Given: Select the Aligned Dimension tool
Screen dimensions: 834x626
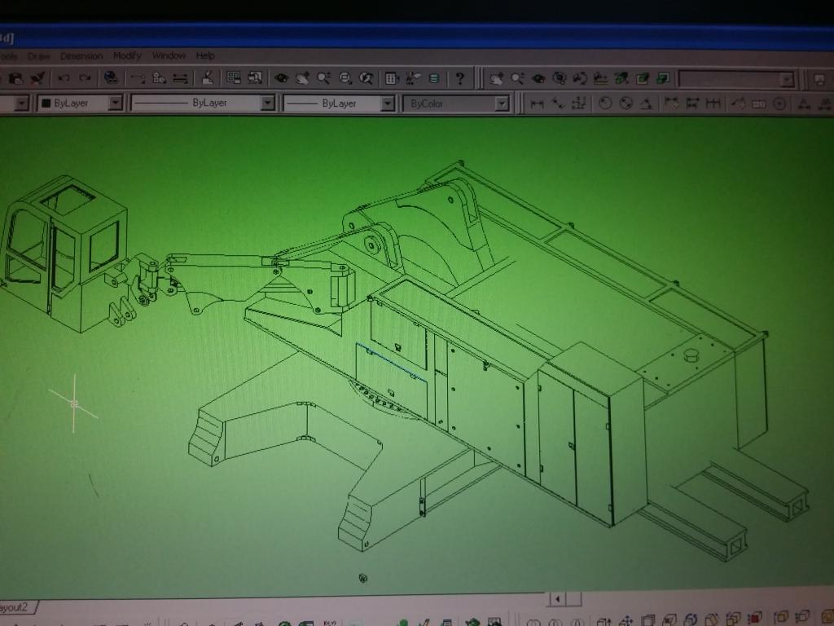Looking at the screenshot, I should [x=557, y=104].
